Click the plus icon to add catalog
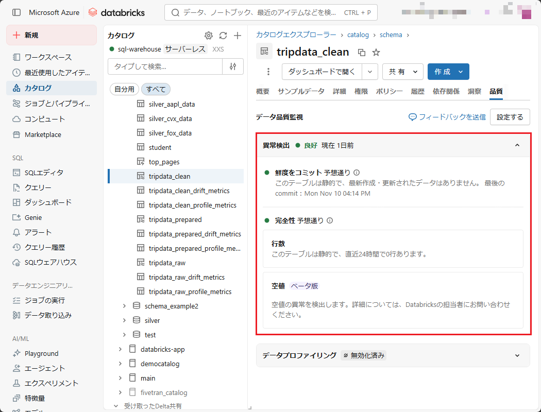 [238, 36]
